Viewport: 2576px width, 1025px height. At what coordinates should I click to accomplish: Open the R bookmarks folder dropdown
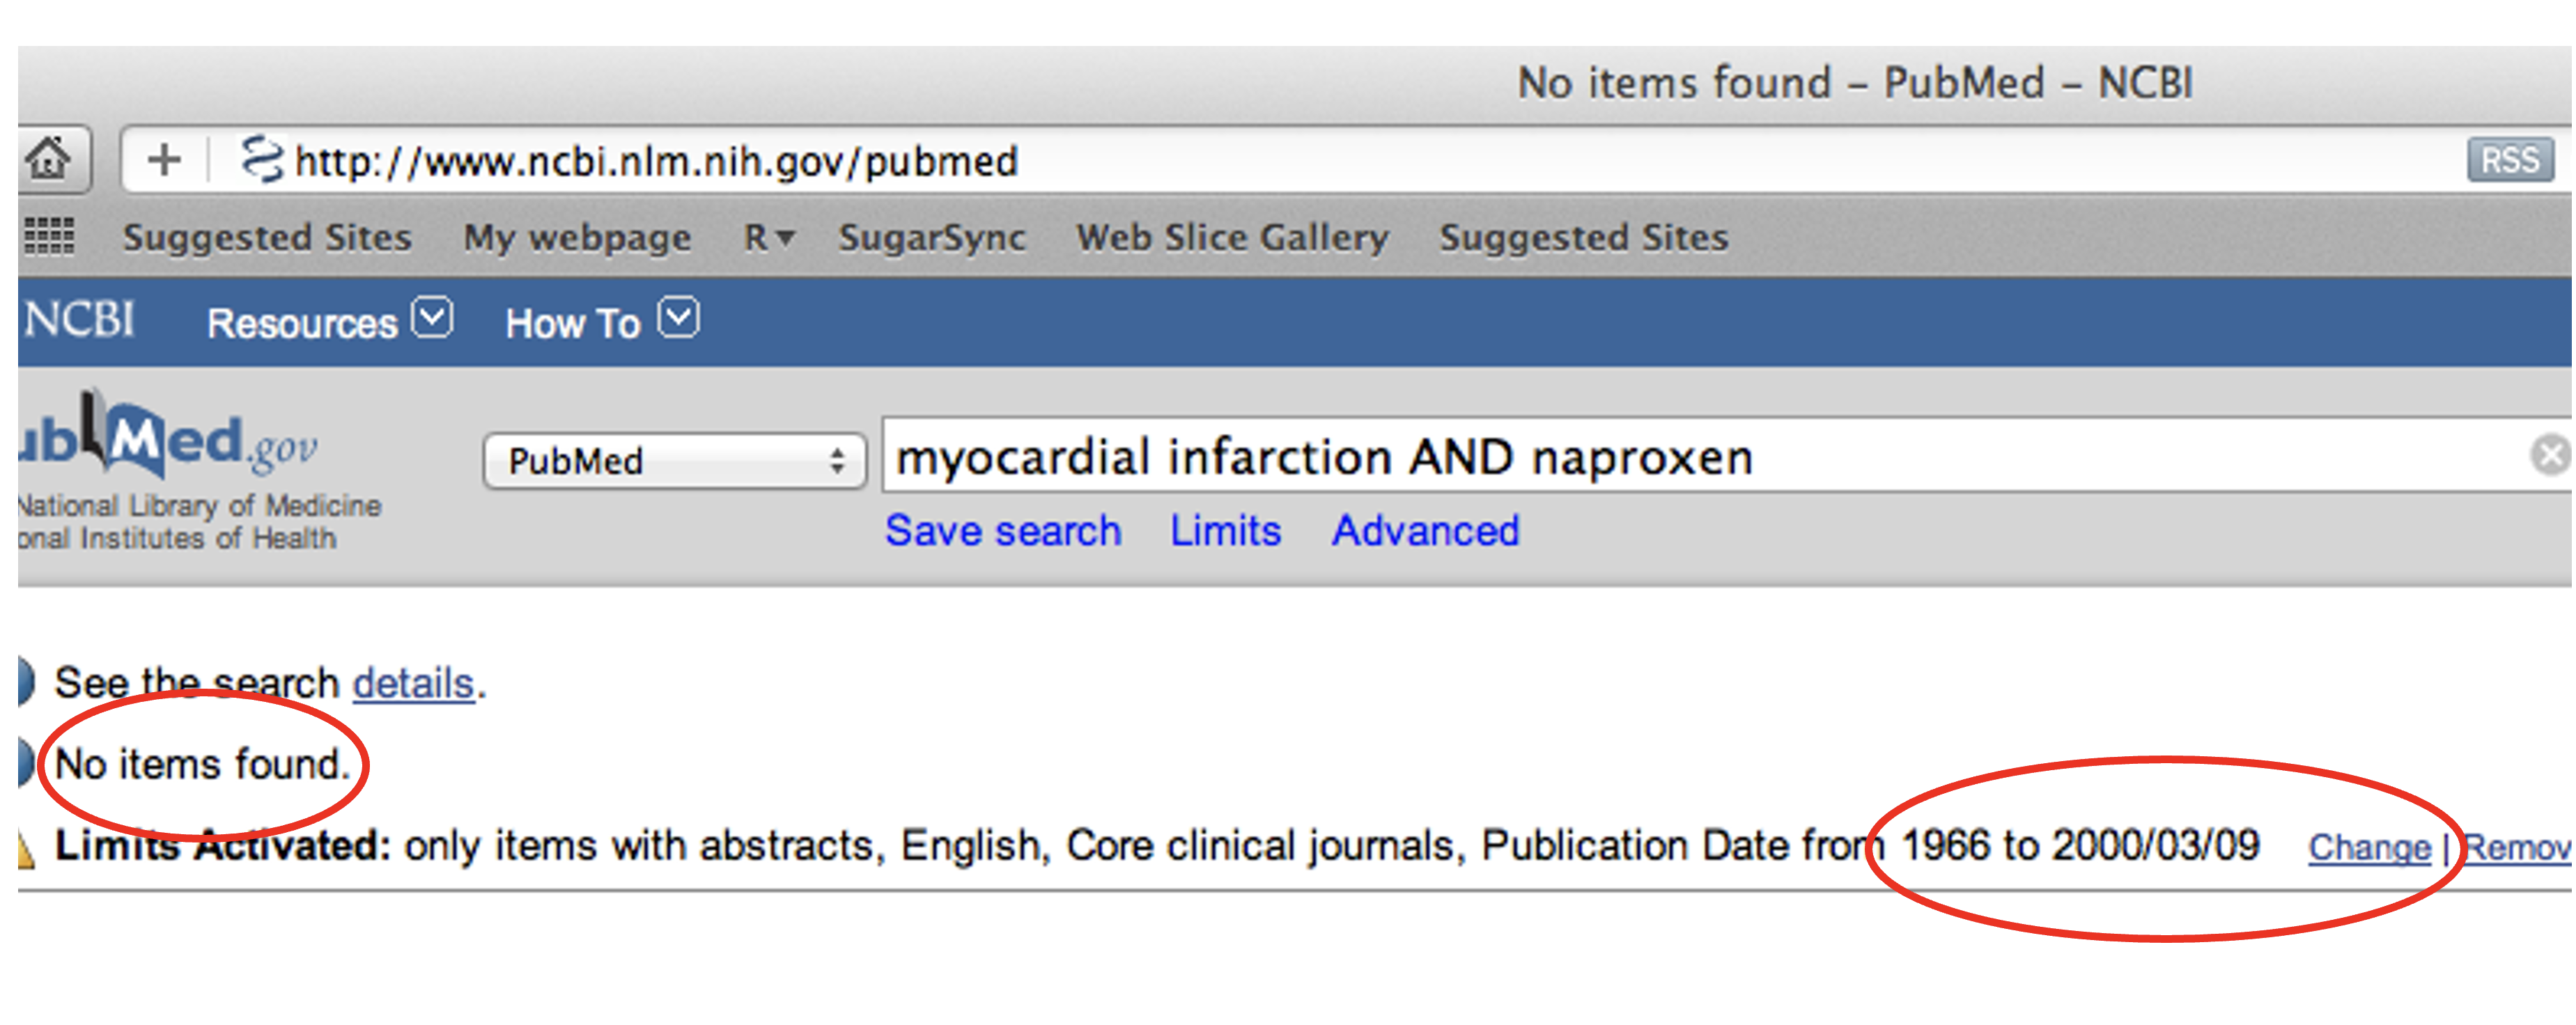769,237
